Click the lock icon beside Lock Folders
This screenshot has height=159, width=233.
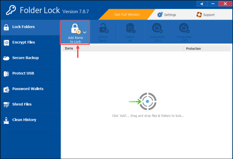6,27
